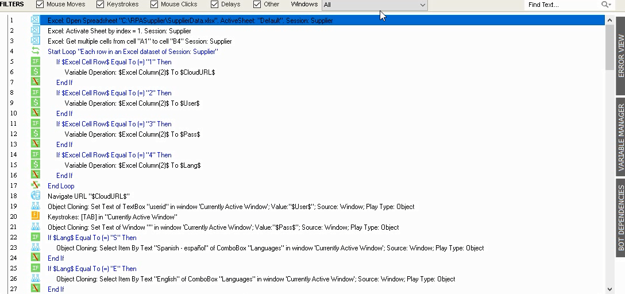Select the If Excel Cell Row equals "4" line
The height and width of the screenshot is (294, 625).
pyautogui.click(x=114, y=155)
